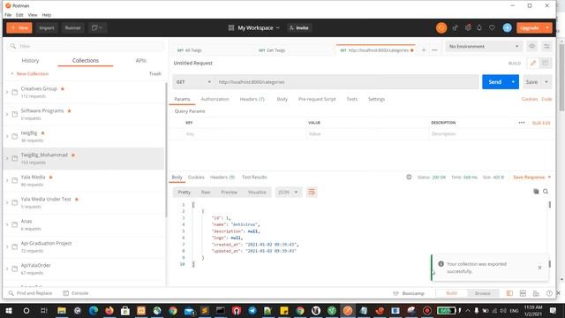Toggle the star on Yala Media Under Test
This screenshot has width=565, height=318.
[x=77, y=199]
